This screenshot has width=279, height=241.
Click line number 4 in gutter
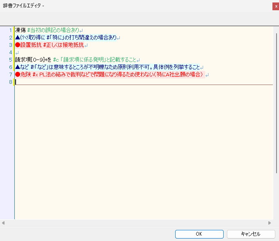pos(11,52)
